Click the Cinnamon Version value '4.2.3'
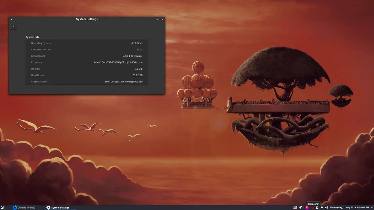This screenshot has height=210, width=374. [140, 49]
